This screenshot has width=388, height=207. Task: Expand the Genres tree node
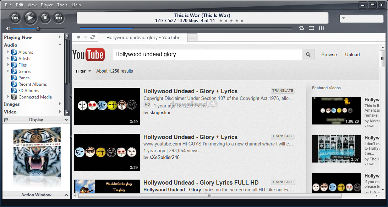(8, 71)
